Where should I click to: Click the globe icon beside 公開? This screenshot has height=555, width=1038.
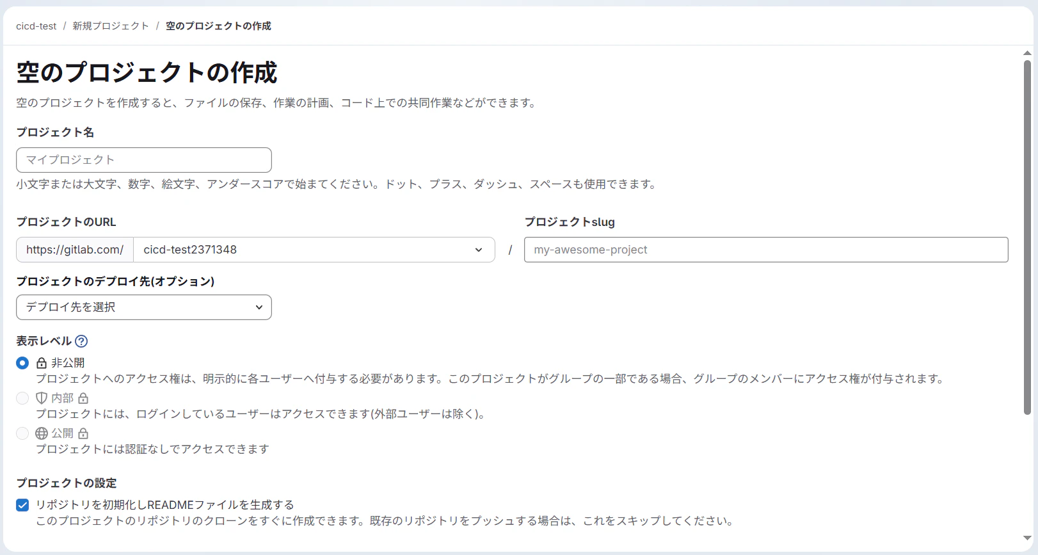pyautogui.click(x=42, y=433)
